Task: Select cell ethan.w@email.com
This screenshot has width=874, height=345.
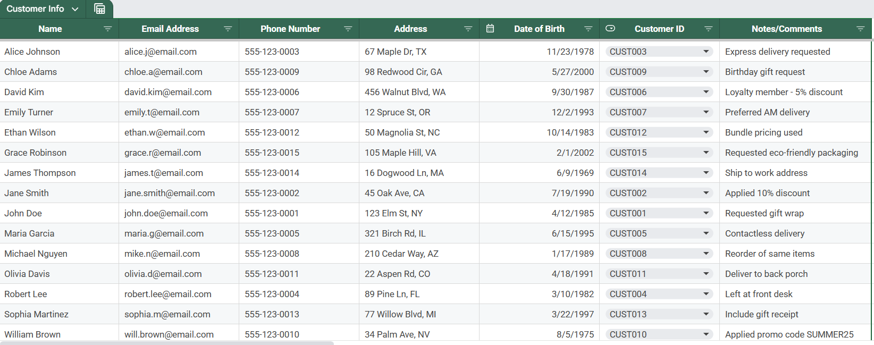Action: [179, 132]
